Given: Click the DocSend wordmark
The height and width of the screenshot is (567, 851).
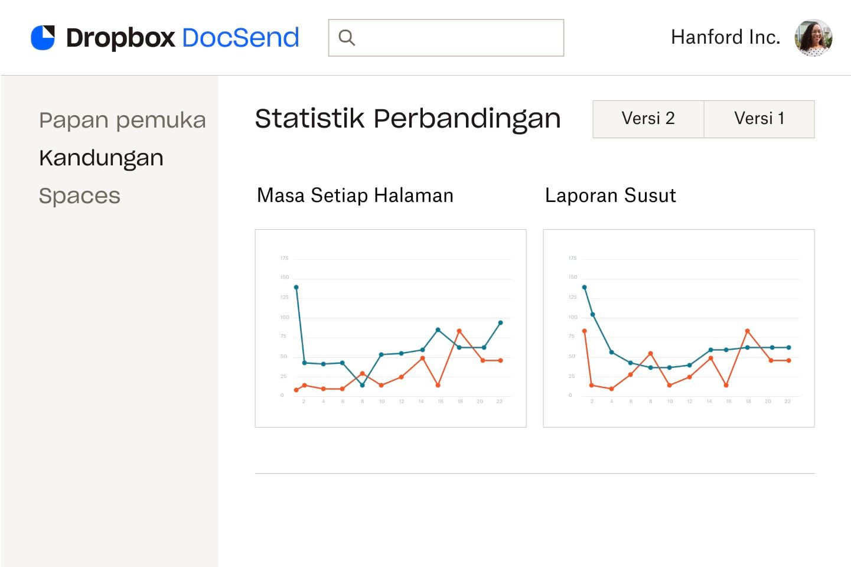Looking at the screenshot, I should pyautogui.click(x=240, y=37).
